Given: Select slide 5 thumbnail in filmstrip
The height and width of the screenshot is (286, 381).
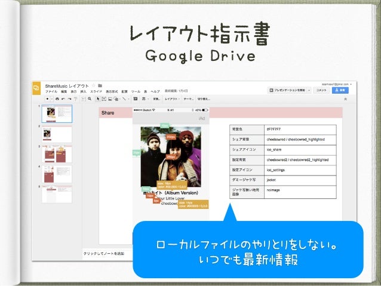Looking at the screenshot, I should 57,194.
